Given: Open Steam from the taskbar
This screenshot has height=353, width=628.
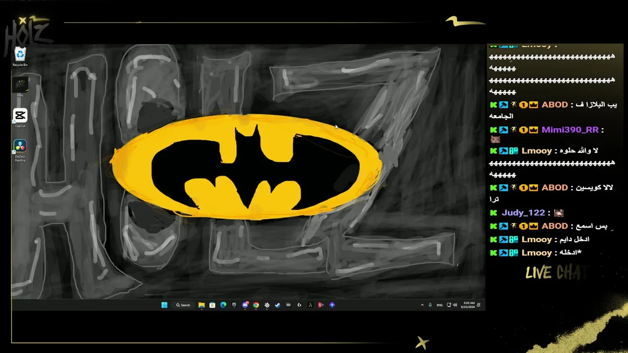Looking at the screenshot, I should (x=278, y=305).
